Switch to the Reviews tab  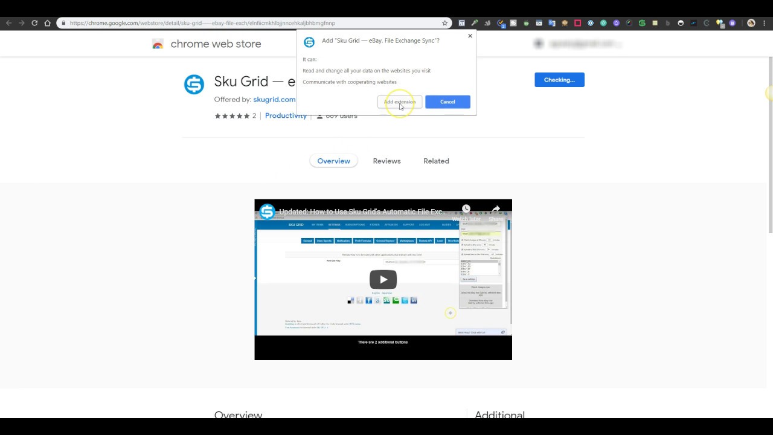(386, 161)
